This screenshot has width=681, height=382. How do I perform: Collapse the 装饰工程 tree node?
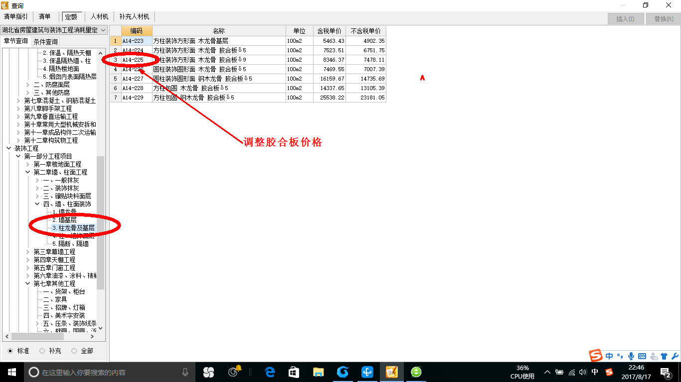pyautogui.click(x=8, y=148)
